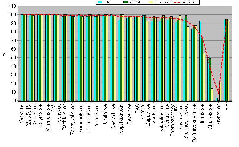This screenshot has height=147, width=239.
Task: Click the green August legend swatch
Action: click(125, 2)
